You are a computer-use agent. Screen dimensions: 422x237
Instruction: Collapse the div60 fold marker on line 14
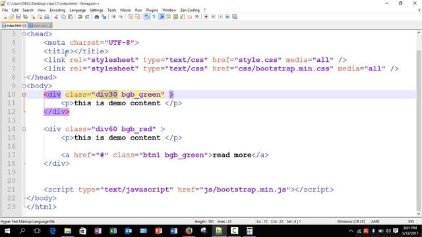(x=24, y=129)
